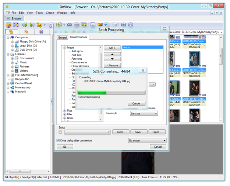The width and height of the screenshot is (230, 186).
Task: Switch to the Categories bookmark panel tab
Action: tap(41, 32)
